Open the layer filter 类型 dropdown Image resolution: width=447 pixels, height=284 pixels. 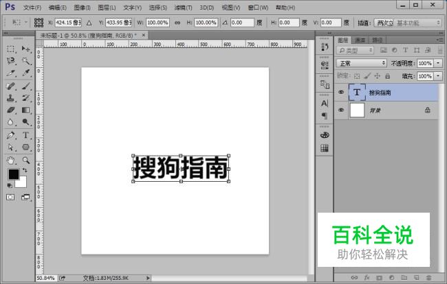tap(355, 50)
